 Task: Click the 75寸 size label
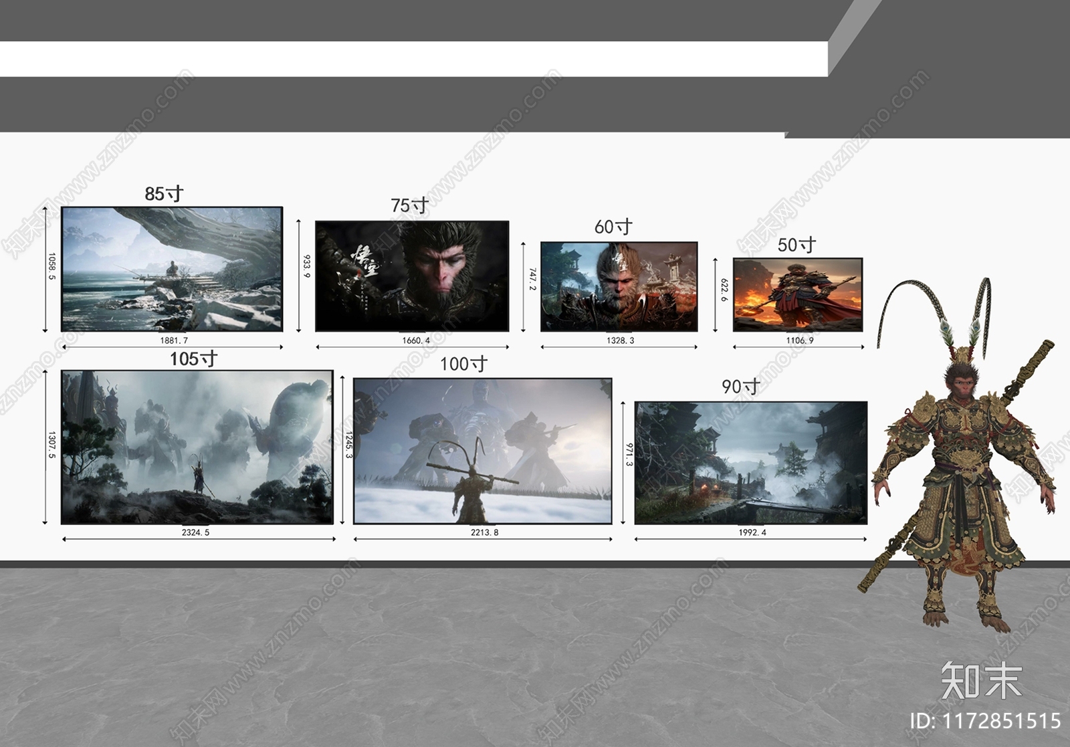[410, 205]
